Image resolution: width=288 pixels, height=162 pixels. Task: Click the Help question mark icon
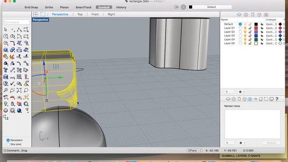pyautogui.click(x=277, y=99)
